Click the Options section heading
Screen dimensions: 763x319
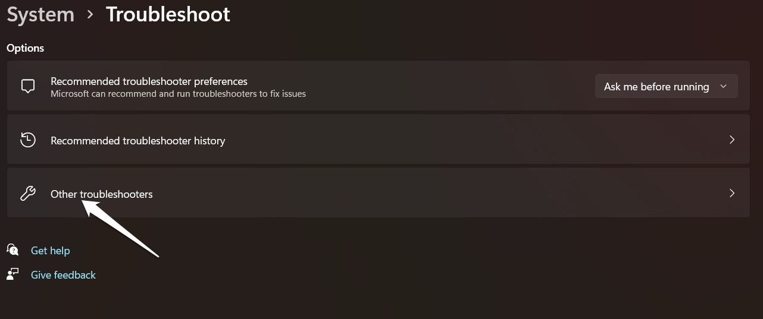(x=26, y=48)
